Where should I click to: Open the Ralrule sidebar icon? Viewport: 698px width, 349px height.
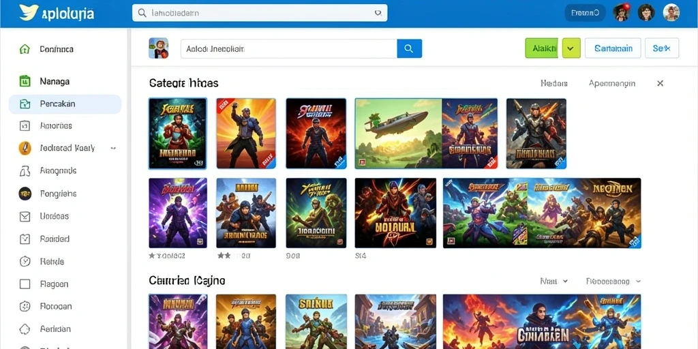click(x=25, y=261)
